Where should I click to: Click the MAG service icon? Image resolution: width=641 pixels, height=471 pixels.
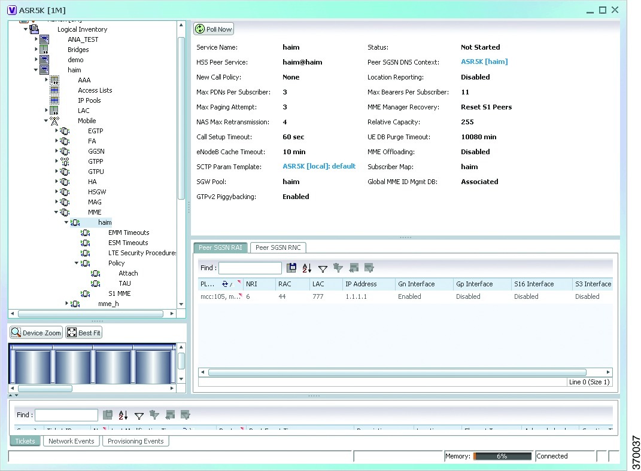tap(65, 202)
